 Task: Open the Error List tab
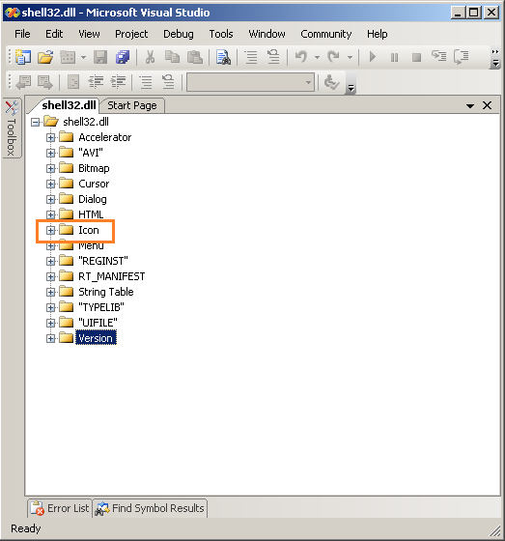coord(60,508)
